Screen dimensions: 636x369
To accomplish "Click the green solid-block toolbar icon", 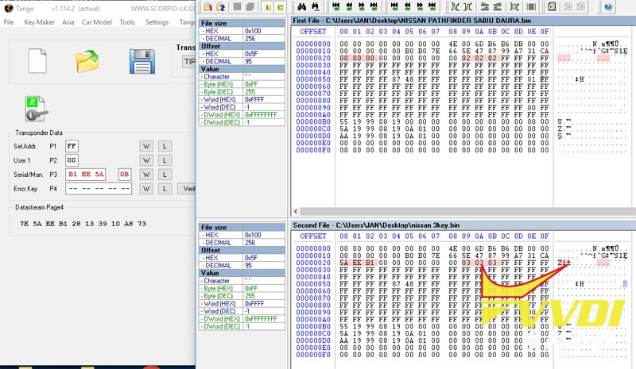I will 531,6.
